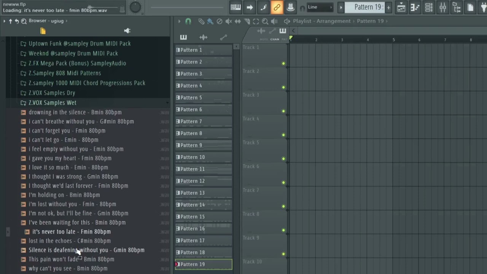Switch to browser plugin/speaker tab icon

point(127,31)
